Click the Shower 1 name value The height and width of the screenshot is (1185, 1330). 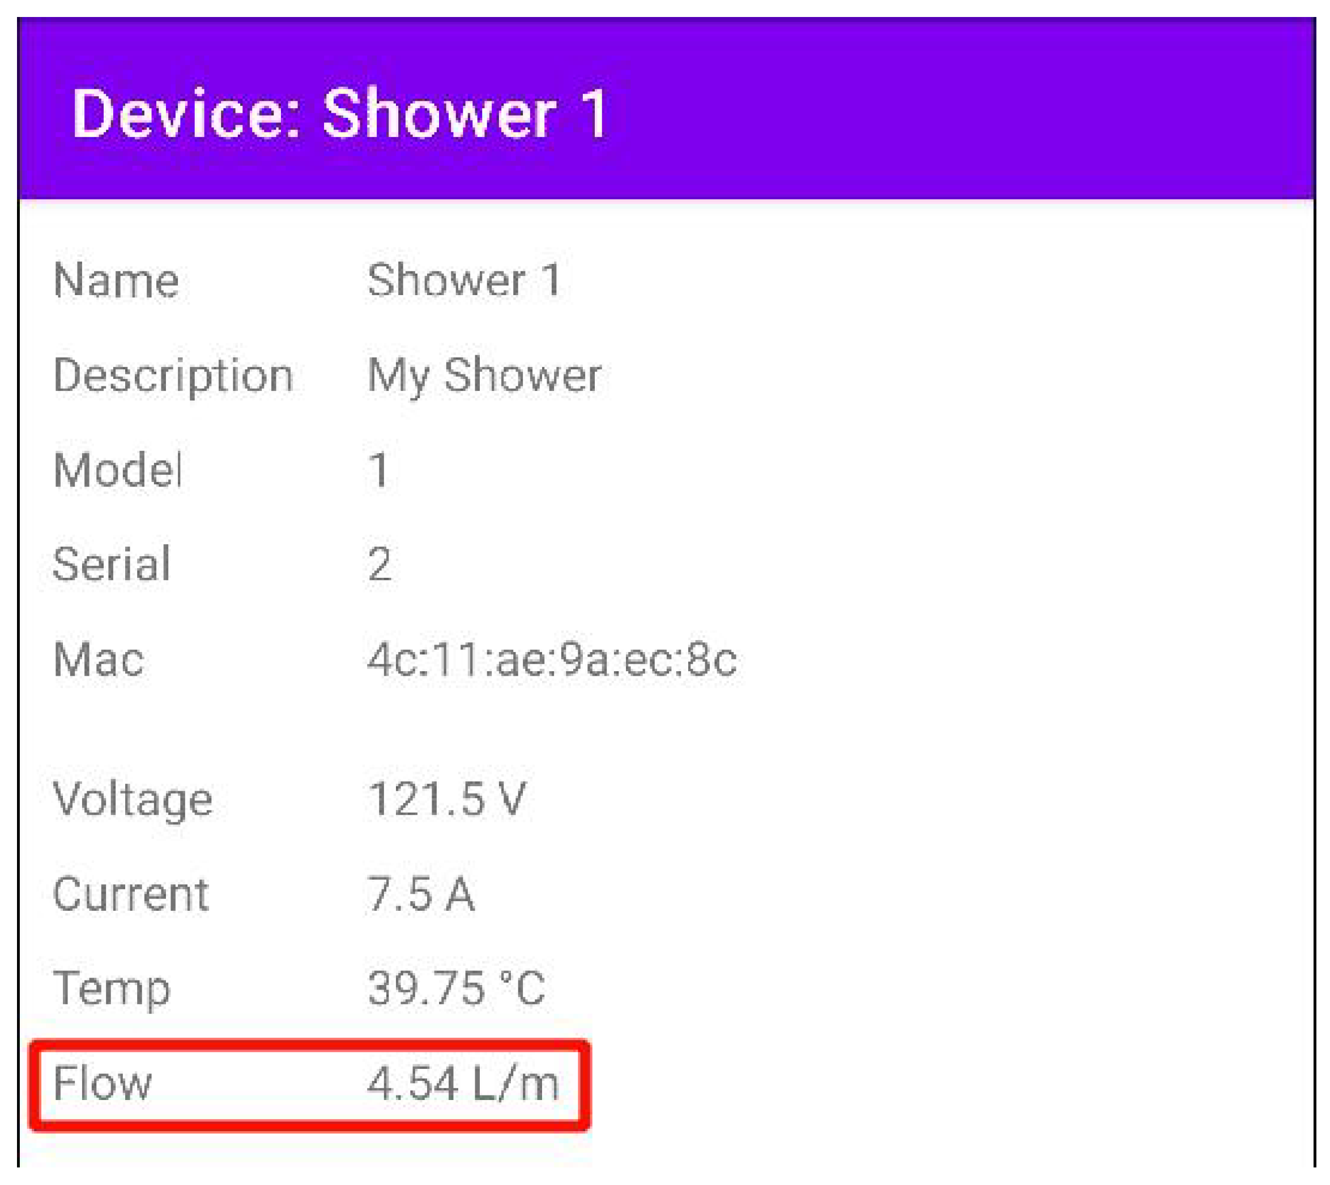463,280
